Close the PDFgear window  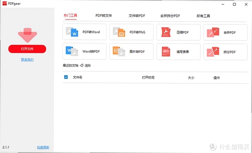[246, 5]
